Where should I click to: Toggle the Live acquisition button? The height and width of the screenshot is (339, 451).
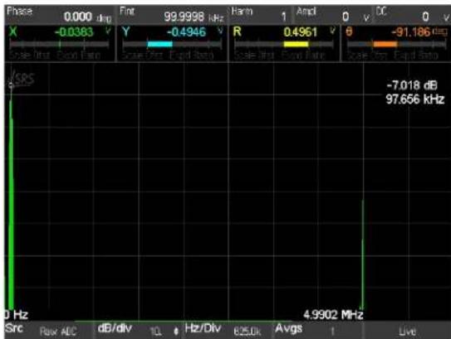point(407,331)
